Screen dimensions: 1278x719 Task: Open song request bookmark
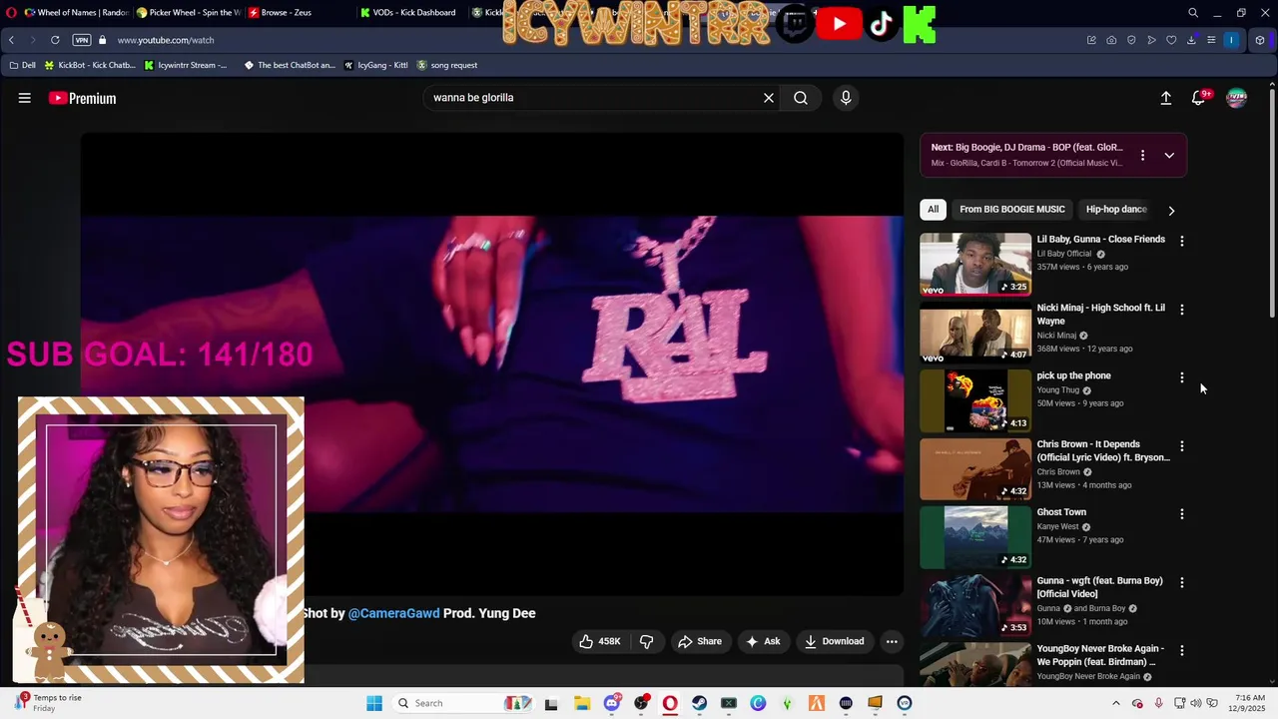447,65
